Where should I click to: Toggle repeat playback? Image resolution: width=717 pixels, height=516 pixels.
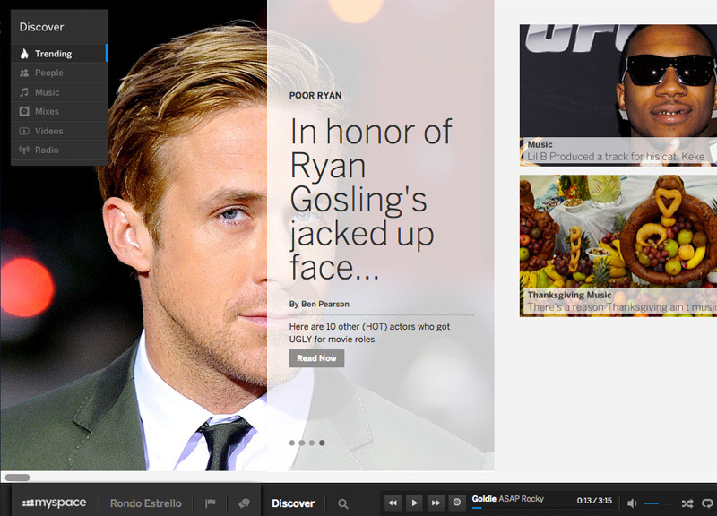[x=707, y=503]
